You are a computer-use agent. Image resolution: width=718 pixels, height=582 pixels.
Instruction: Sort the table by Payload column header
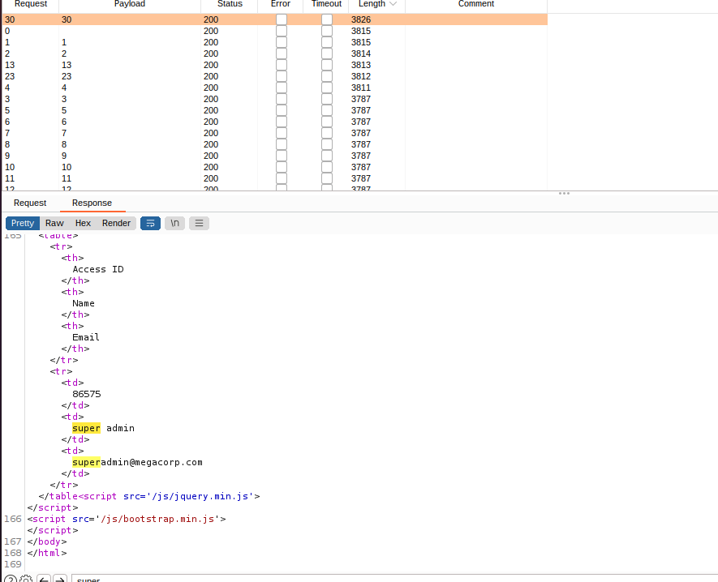(130, 4)
